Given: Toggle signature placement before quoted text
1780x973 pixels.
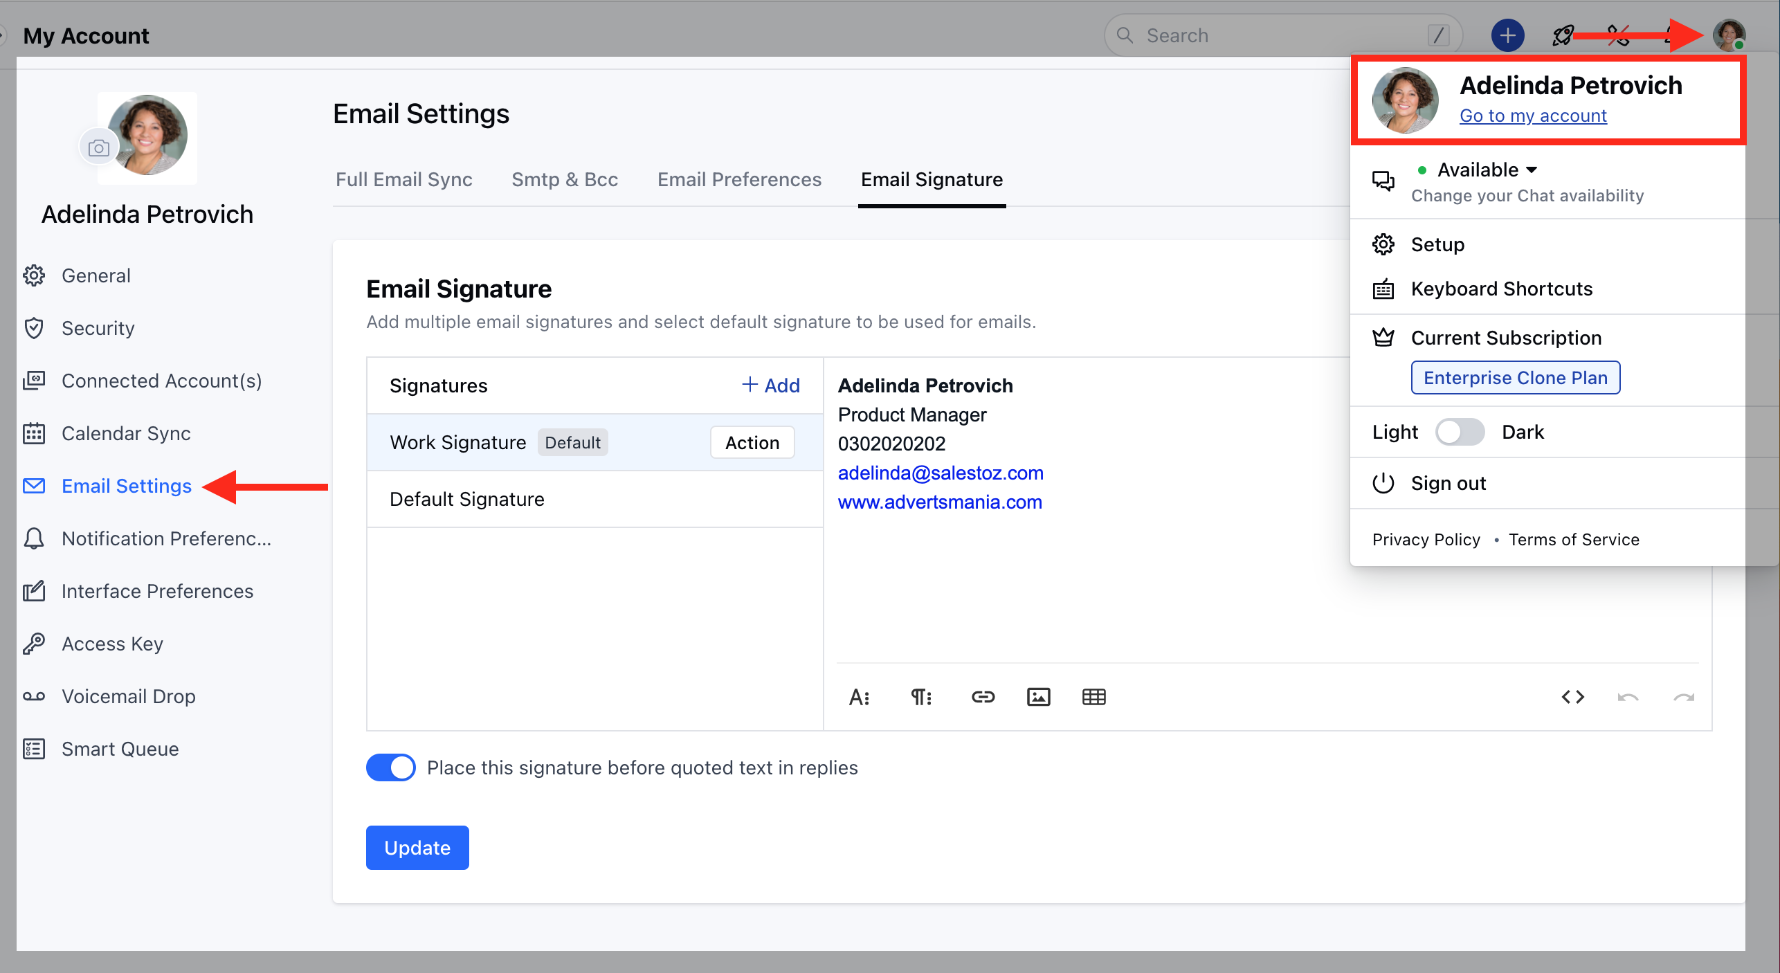Looking at the screenshot, I should tap(391, 767).
